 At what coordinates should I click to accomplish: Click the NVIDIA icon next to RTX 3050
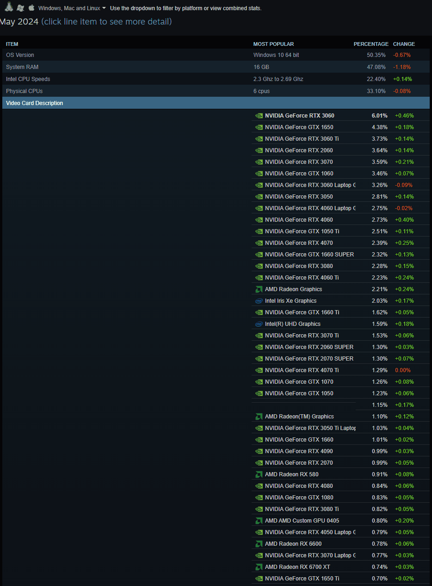pyautogui.click(x=259, y=197)
